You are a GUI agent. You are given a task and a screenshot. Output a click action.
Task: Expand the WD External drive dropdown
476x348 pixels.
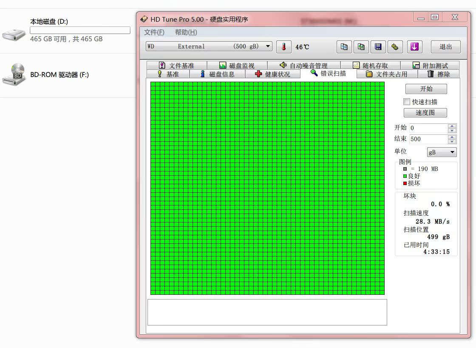point(268,46)
